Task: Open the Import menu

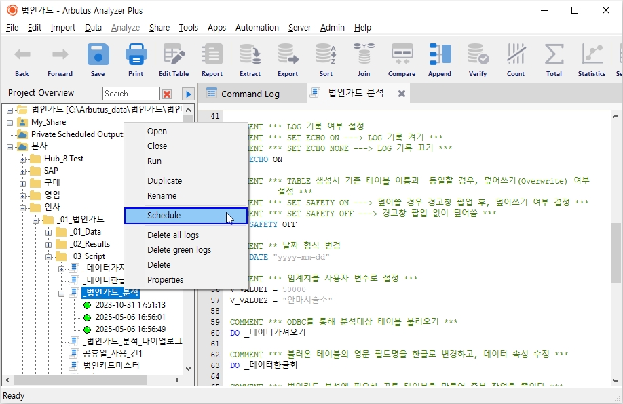Action: tap(63, 27)
